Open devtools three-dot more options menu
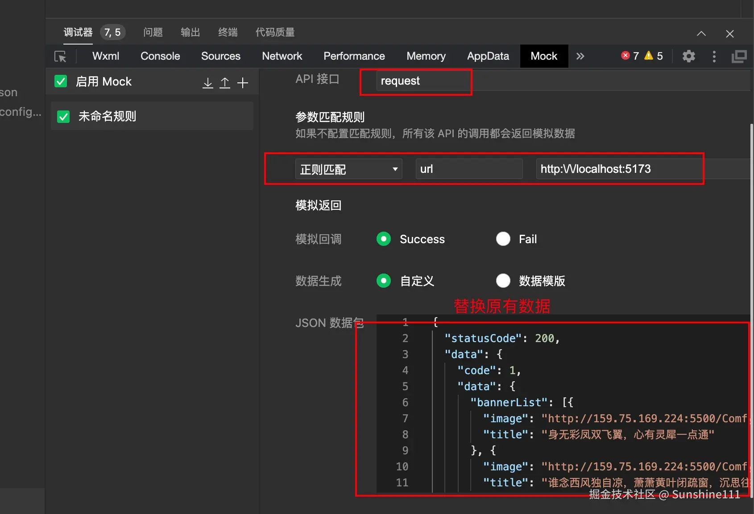Viewport: 754px width, 514px height. point(714,56)
